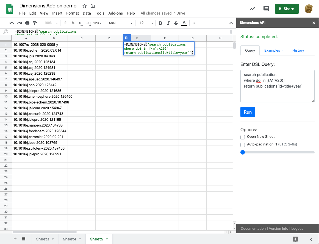Toggle italic formatting

(168, 23)
